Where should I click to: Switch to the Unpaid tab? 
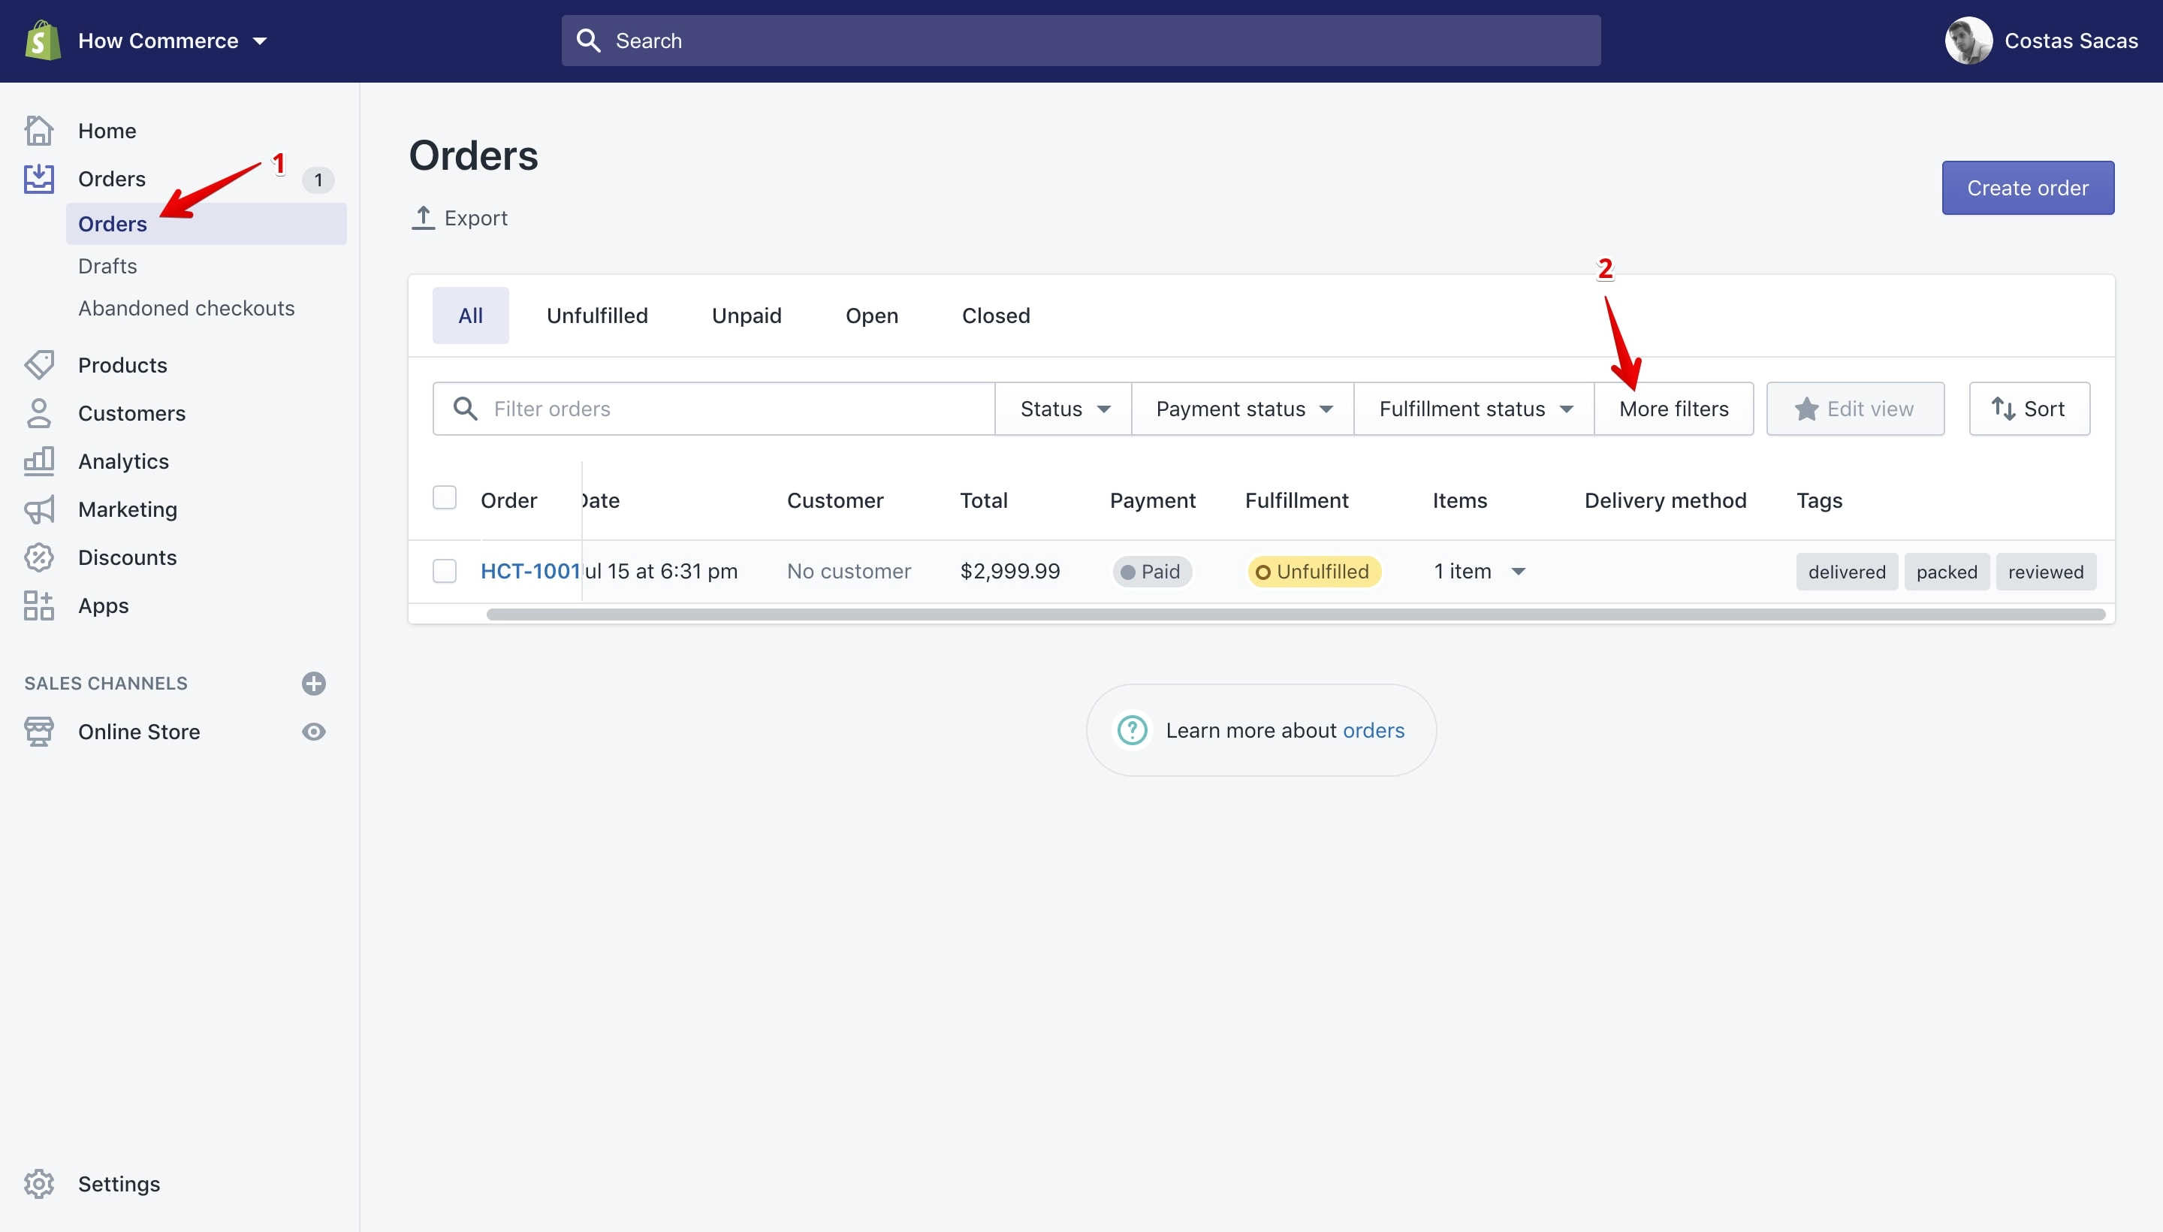click(747, 316)
